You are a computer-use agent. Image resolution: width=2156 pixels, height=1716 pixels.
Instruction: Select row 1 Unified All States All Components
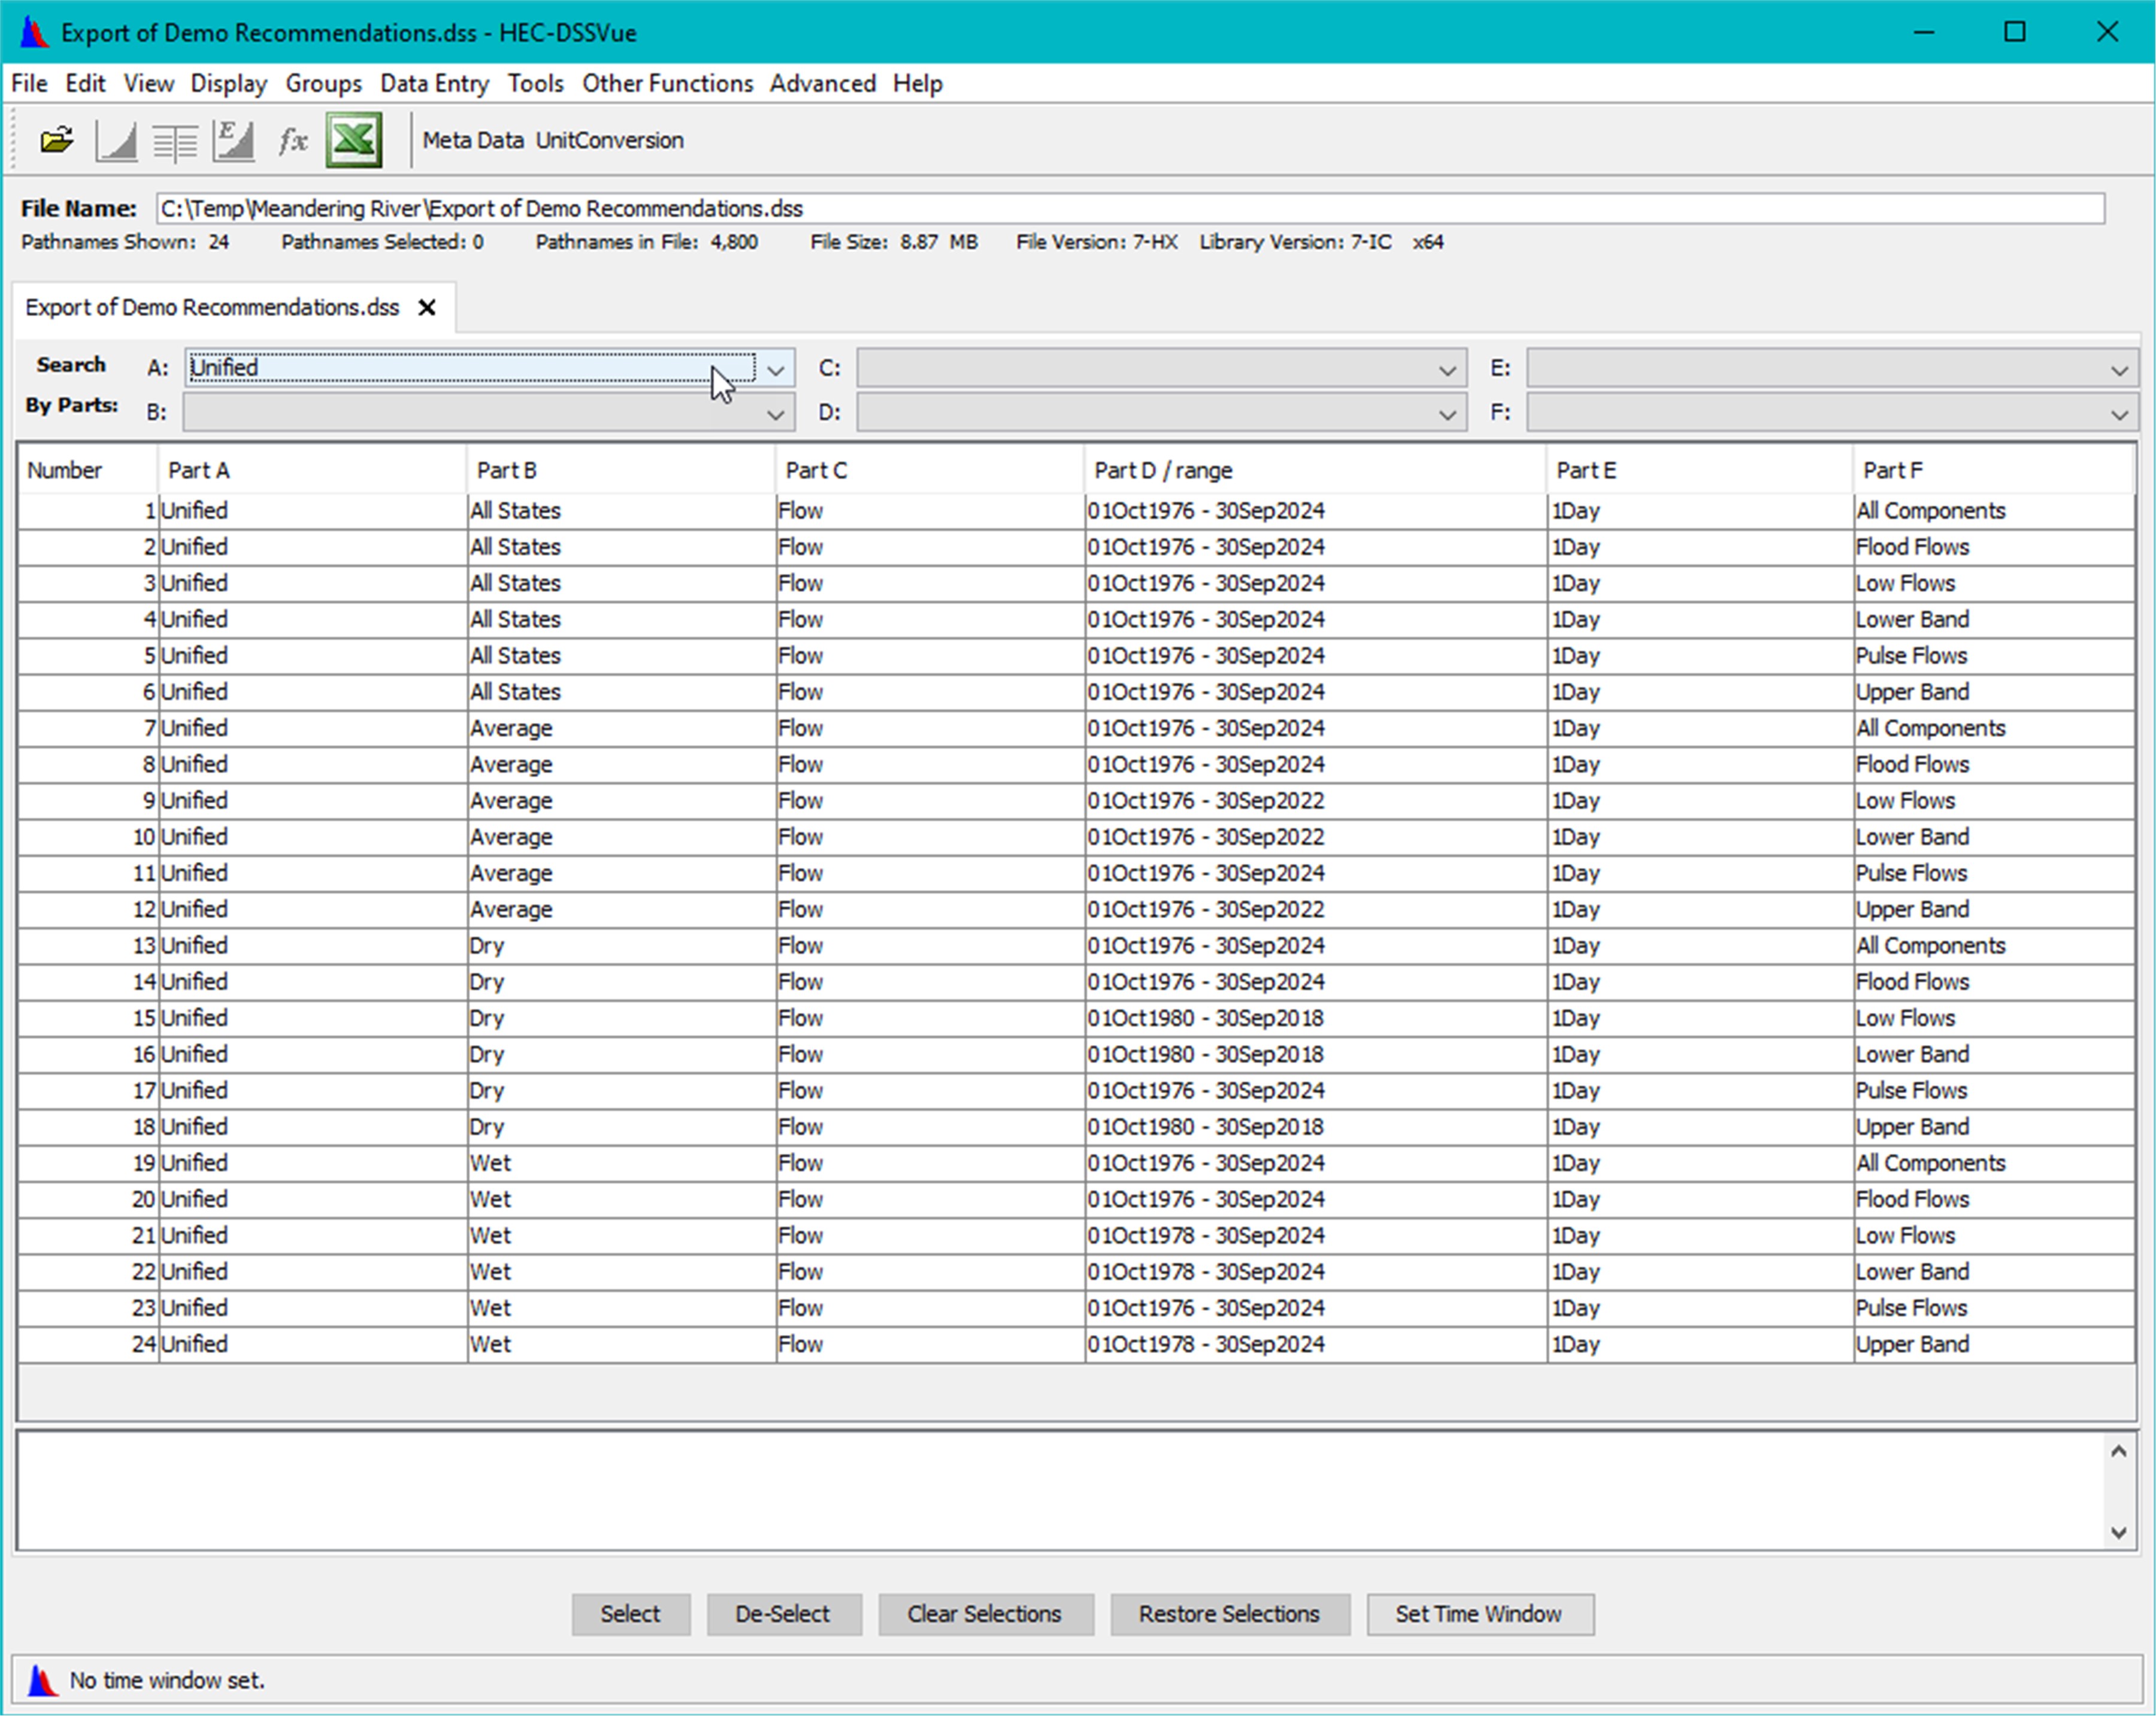[1076, 511]
